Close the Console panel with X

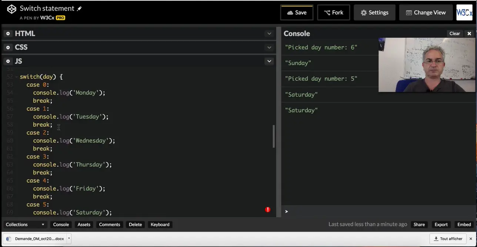(469, 34)
